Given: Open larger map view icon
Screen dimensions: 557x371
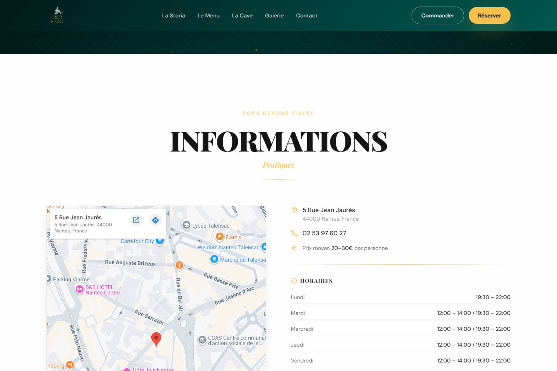Looking at the screenshot, I should pos(136,220).
